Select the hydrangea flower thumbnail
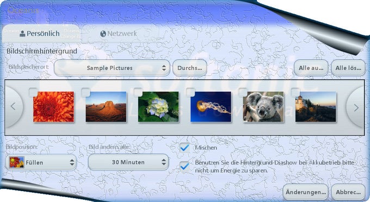The image size is (370, 202). point(158,106)
